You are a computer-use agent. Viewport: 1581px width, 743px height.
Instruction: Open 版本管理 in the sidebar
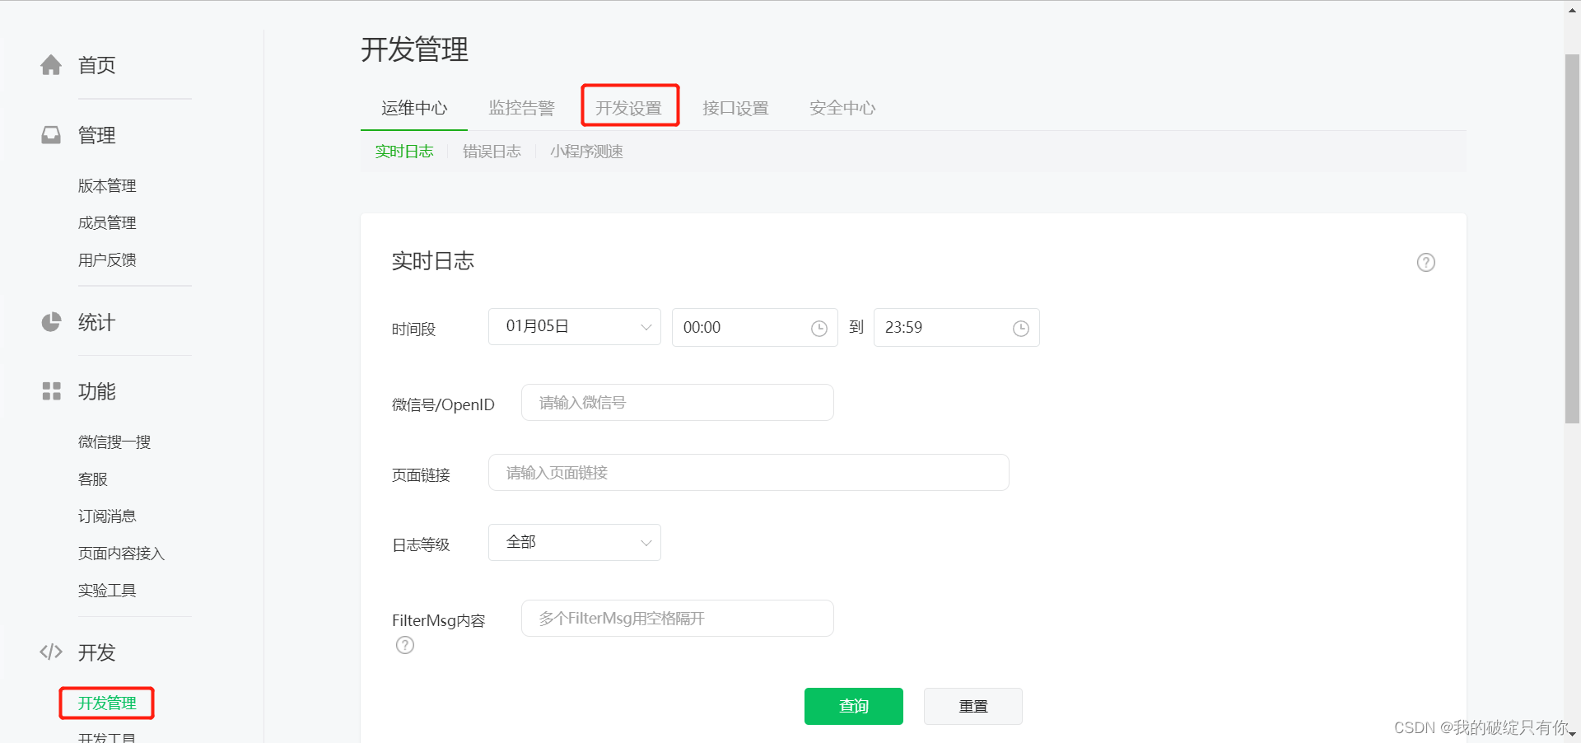click(x=107, y=186)
